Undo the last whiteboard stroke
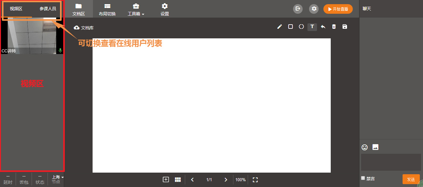Screen dimensions: 423x187 pos(323,27)
